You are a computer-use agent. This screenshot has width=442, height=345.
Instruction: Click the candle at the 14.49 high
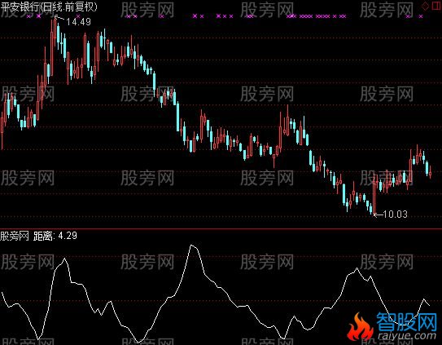pyautogui.click(x=55, y=31)
